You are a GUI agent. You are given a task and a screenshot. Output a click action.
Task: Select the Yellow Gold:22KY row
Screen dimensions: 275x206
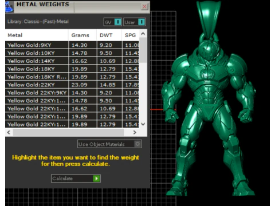(72, 85)
